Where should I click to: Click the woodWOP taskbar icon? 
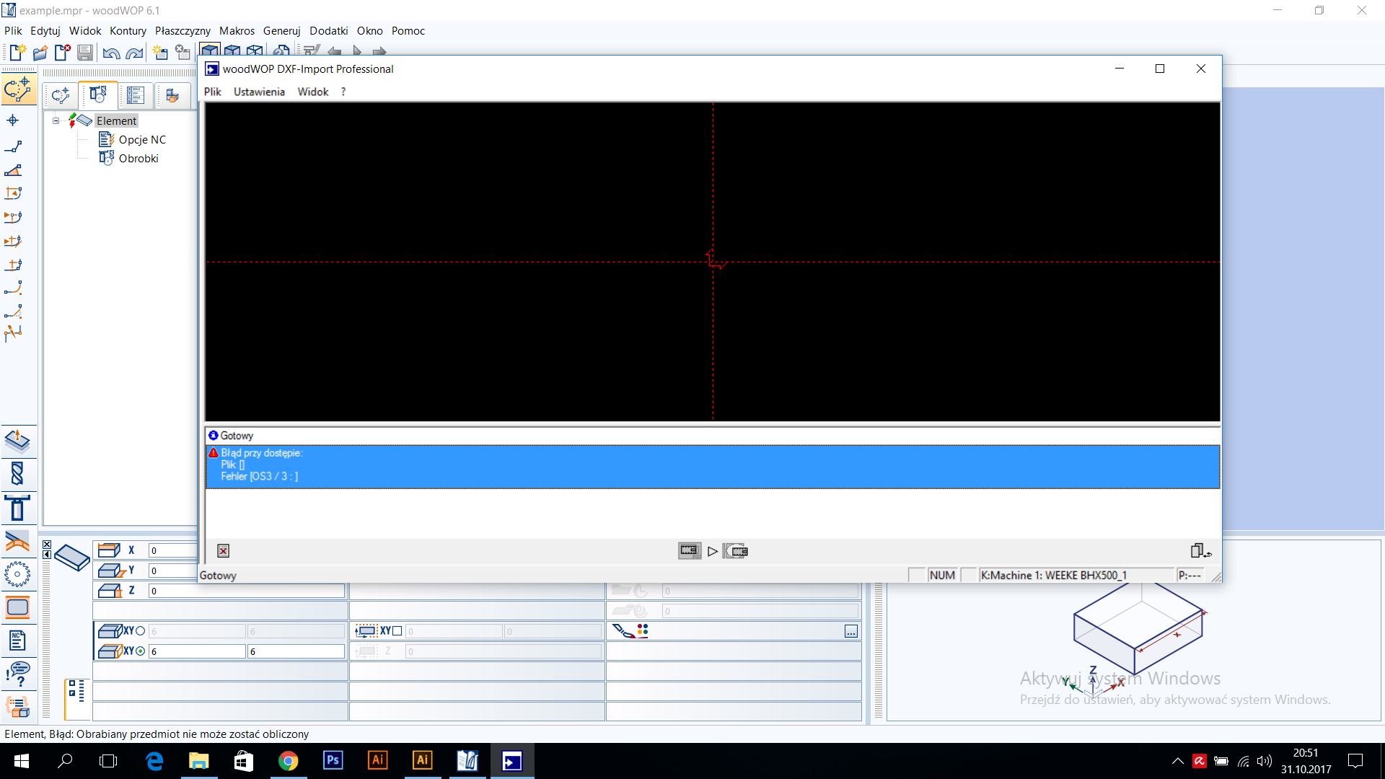click(467, 761)
